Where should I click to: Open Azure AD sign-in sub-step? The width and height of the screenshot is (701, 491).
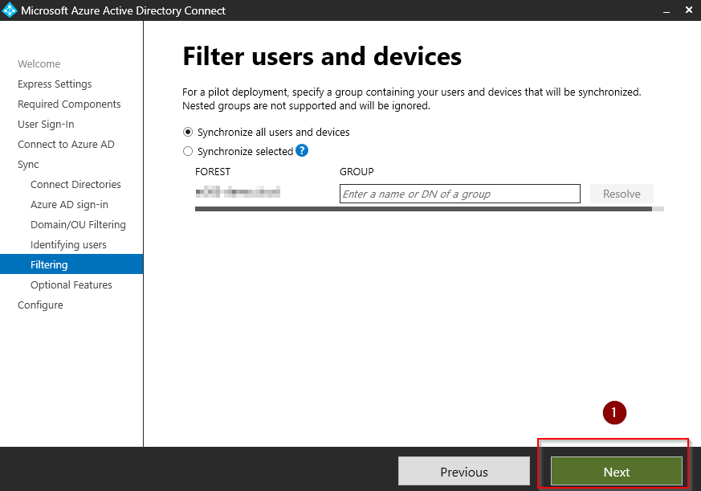[x=69, y=205]
